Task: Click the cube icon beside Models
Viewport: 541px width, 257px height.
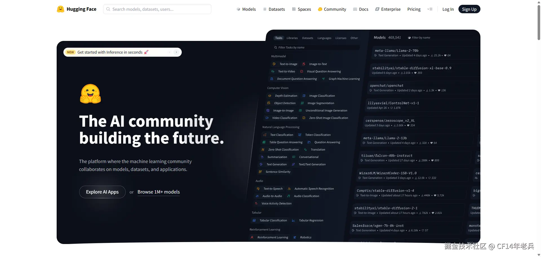Action: tap(238, 9)
